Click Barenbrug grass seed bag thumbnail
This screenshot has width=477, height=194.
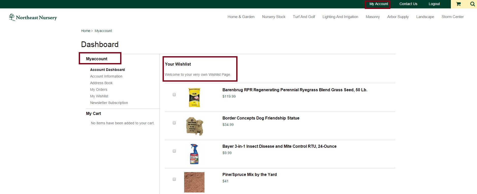click(x=194, y=97)
